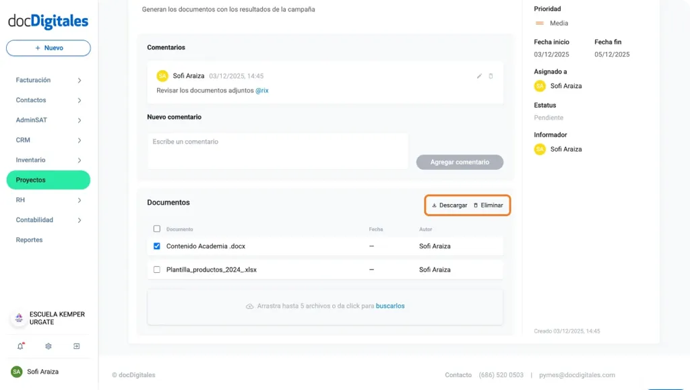
Task: Check the Plantilla_productos_2024_.xlsx document checkbox
Action: pos(156,271)
